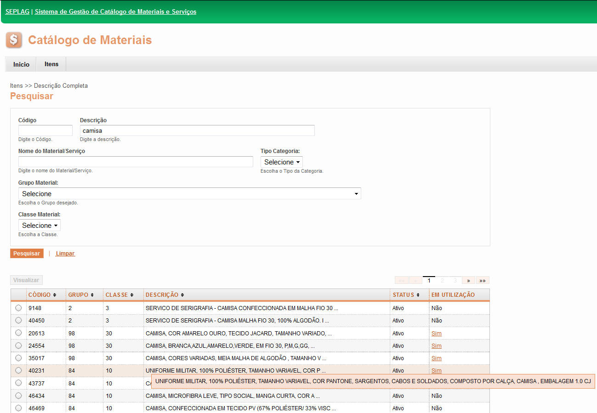This screenshot has width=597, height=413.
Task: Click the Catálogo de Materiais dollar icon
Action: pyautogui.click(x=14, y=40)
